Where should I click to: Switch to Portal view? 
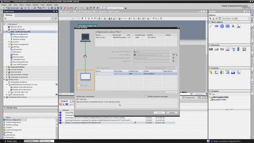(11, 141)
